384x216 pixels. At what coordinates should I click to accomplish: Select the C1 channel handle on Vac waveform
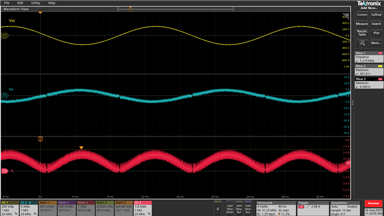(x=5, y=35)
